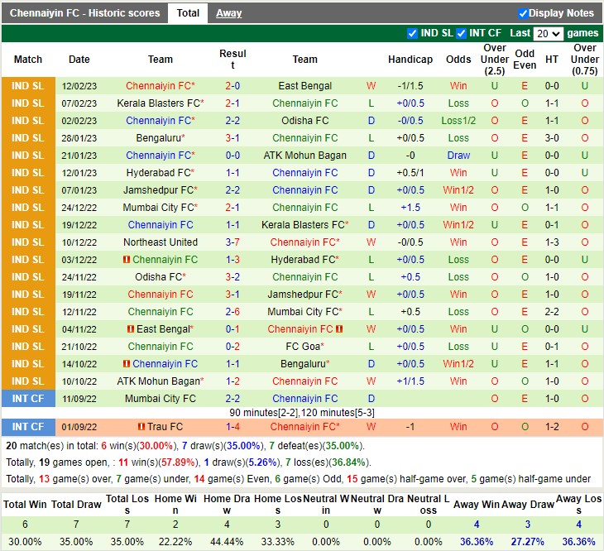Open East Bengal team link in 12/02/23 row

pos(304,86)
